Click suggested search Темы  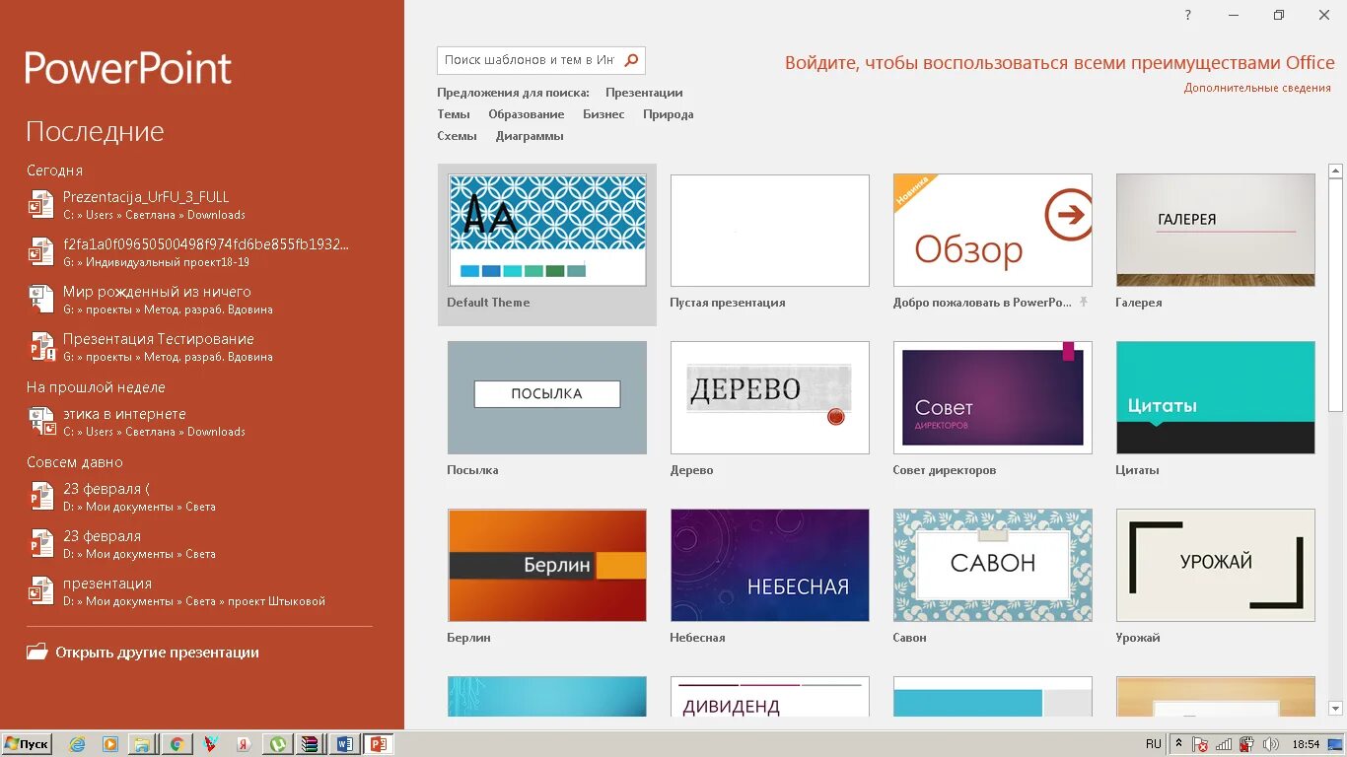coord(454,114)
